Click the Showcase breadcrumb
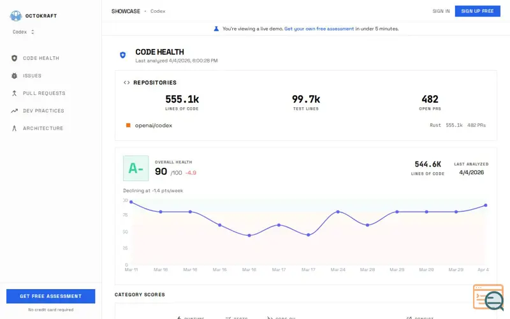Viewport: 510px width, 319px height. coord(126,11)
